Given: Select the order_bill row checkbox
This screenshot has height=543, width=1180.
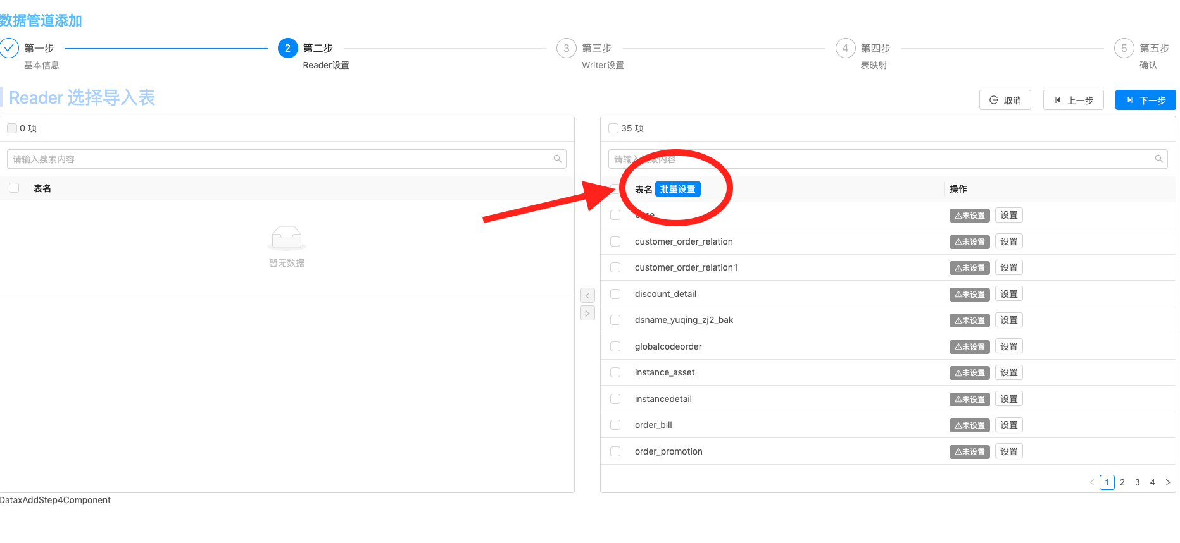Looking at the screenshot, I should tap(615, 425).
